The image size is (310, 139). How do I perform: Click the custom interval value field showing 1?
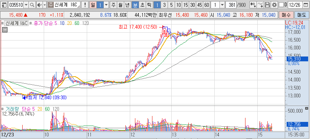(215, 5)
